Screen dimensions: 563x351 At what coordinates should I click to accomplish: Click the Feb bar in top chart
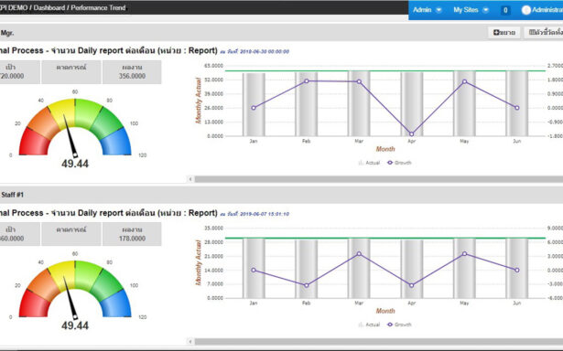click(307, 104)
